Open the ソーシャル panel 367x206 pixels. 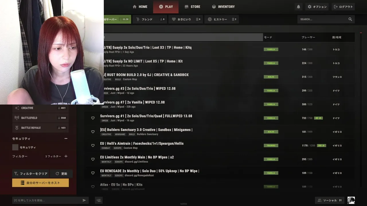pos(330,200)
